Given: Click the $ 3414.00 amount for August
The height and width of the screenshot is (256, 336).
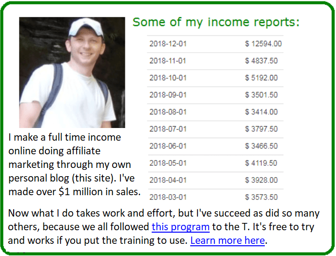Looking at the screenshot, I should click(261, 112).
